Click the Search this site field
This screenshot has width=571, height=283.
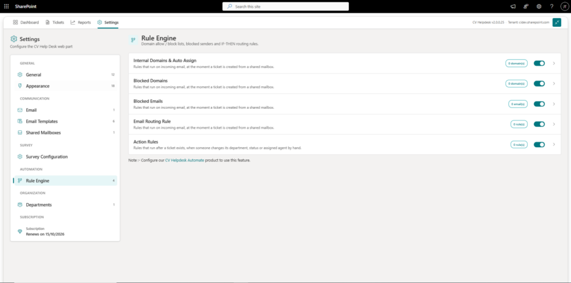[285, 7]
